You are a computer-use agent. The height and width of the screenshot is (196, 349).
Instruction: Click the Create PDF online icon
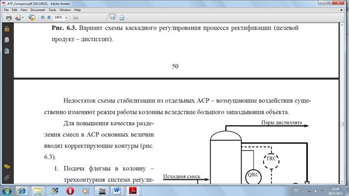click(18, 18)
